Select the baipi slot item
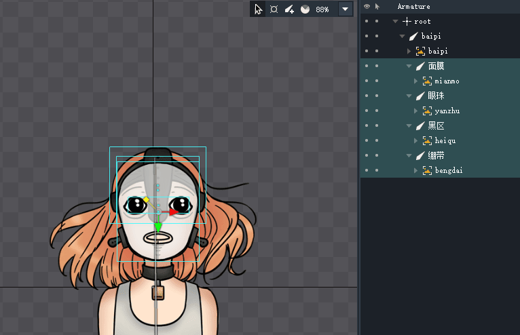This screenshot has width=520, height=335. [x=438, y=52]
